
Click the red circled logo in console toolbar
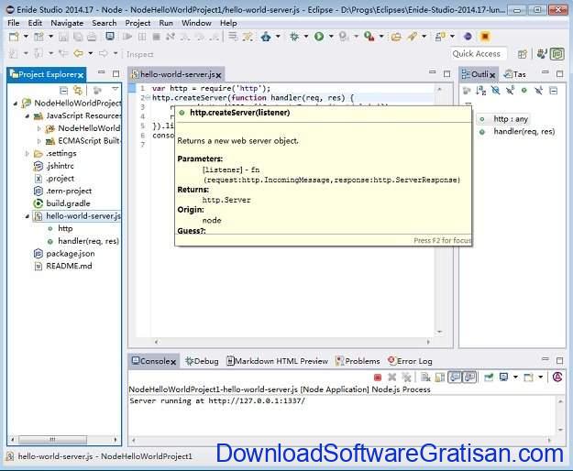pos(557,378)
